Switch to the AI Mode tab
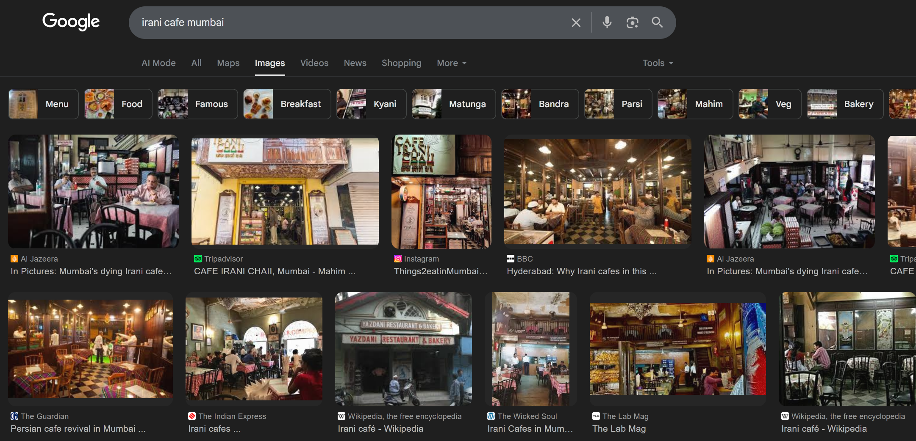 158,63
